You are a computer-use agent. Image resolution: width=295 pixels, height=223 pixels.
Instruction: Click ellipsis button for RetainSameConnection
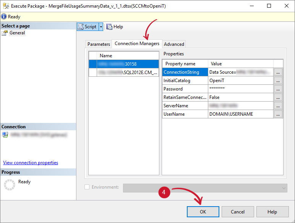click(278, 97)
